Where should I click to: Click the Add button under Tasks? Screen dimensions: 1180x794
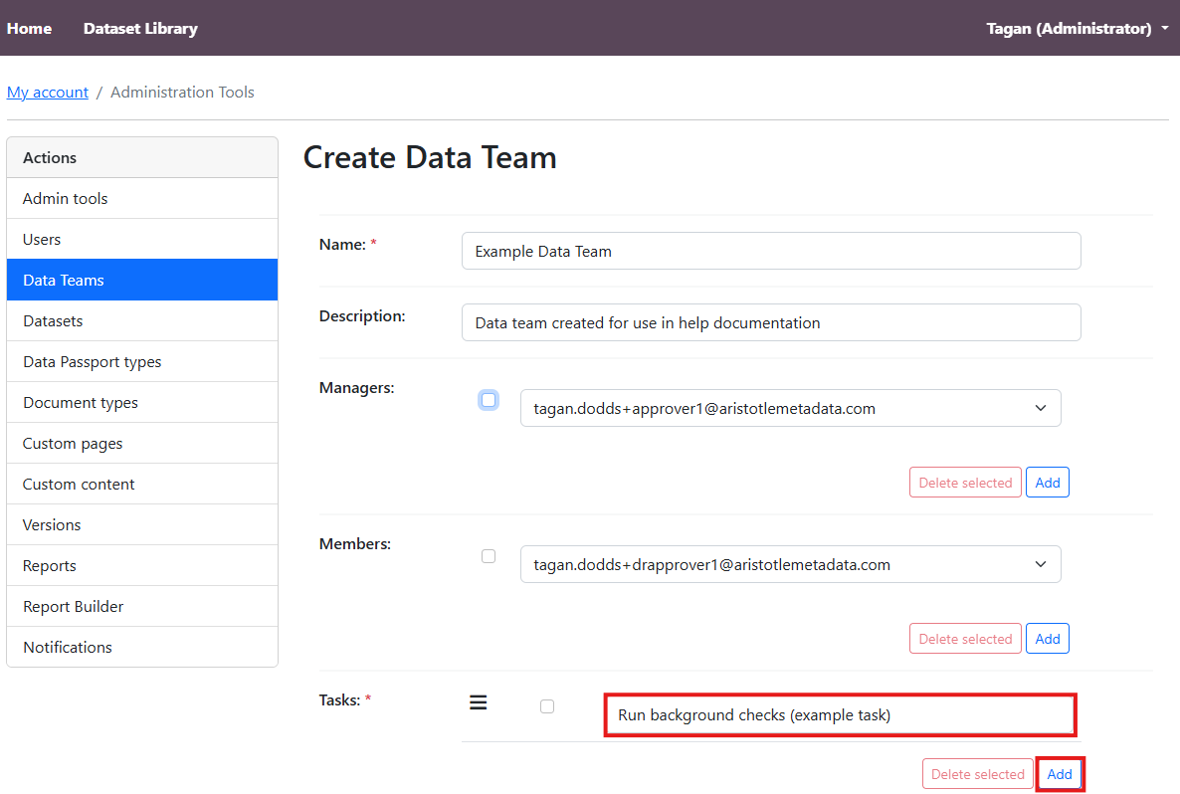click(1060, 774)
